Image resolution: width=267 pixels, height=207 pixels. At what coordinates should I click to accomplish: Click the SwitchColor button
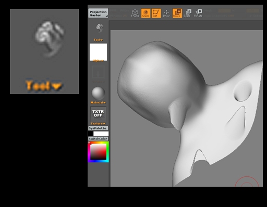click(x=98, y=139)
